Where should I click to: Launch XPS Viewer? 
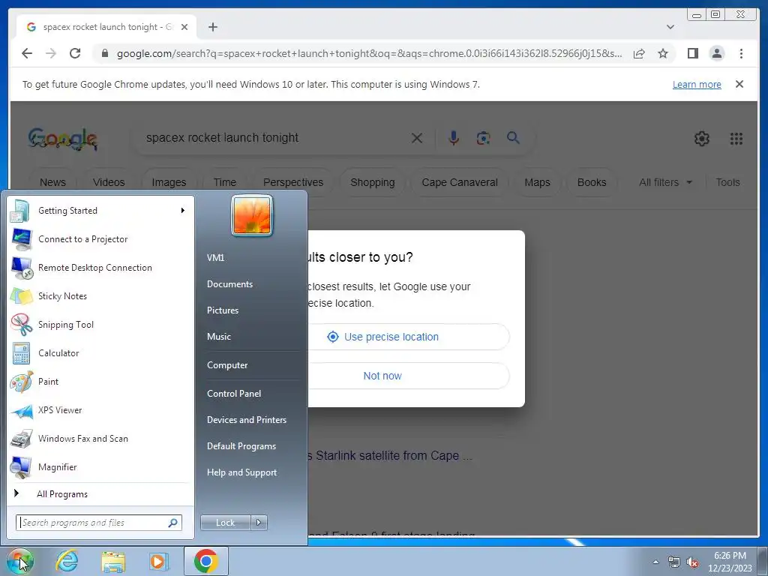pos(100,410)
